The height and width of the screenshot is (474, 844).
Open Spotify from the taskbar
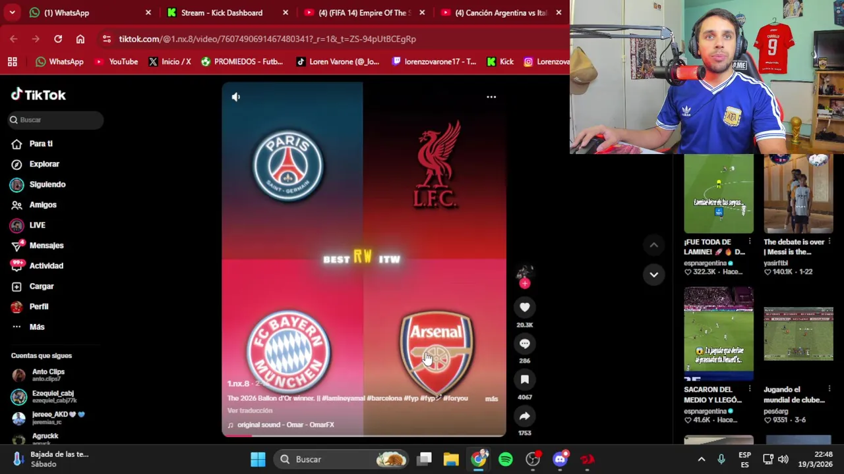(x=506, y=459)
